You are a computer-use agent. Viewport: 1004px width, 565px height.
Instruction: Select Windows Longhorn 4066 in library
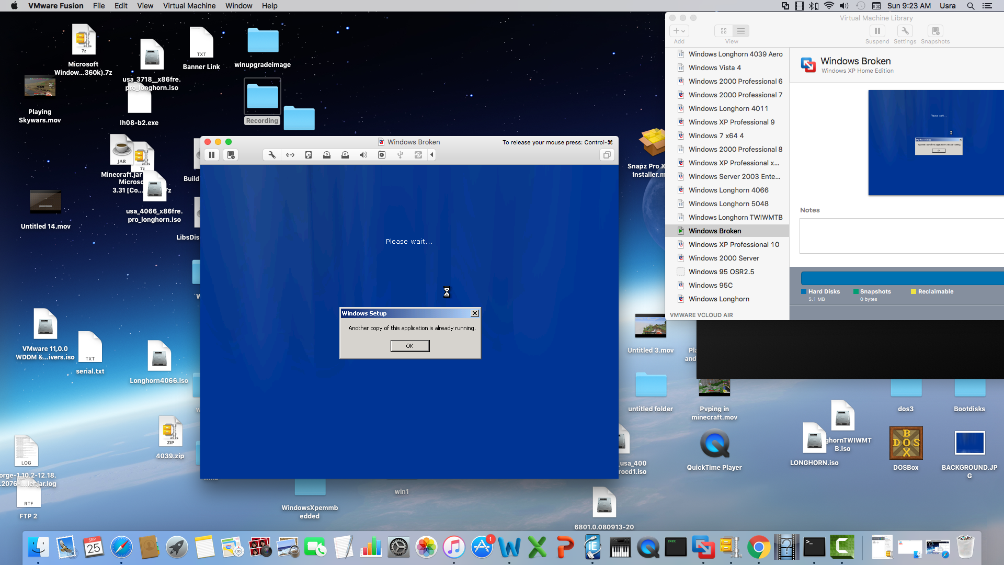[727, 190]
